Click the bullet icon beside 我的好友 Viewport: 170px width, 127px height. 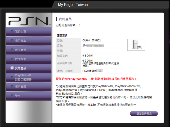point(12,59)
